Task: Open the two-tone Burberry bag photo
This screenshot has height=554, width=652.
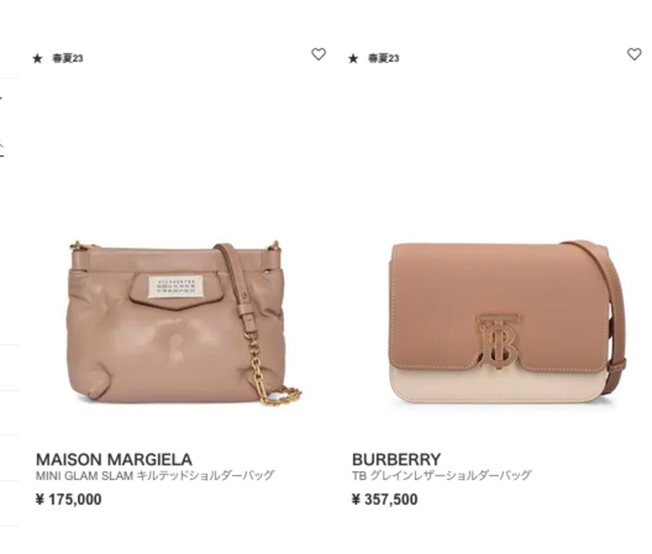Action: [x=507, y=322]
